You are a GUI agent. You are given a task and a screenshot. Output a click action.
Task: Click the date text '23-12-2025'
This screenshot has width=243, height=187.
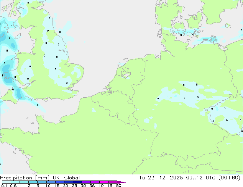tap(164, 177)
